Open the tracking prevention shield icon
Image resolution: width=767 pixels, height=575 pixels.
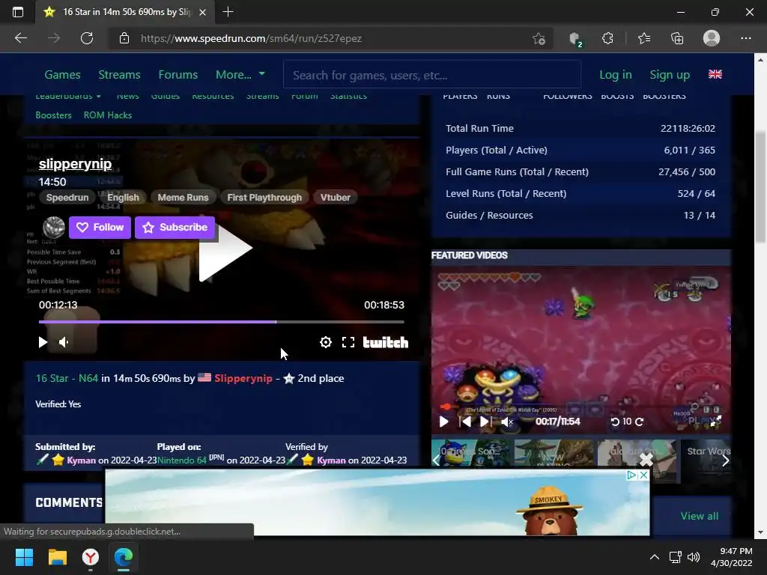[x=575, y=39]
